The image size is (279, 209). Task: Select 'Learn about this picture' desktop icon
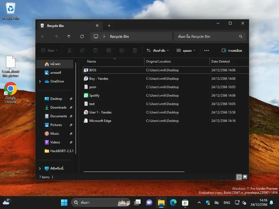[11, 66]
